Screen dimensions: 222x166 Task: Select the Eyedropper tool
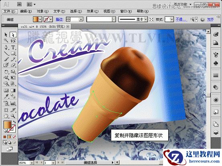6,96
